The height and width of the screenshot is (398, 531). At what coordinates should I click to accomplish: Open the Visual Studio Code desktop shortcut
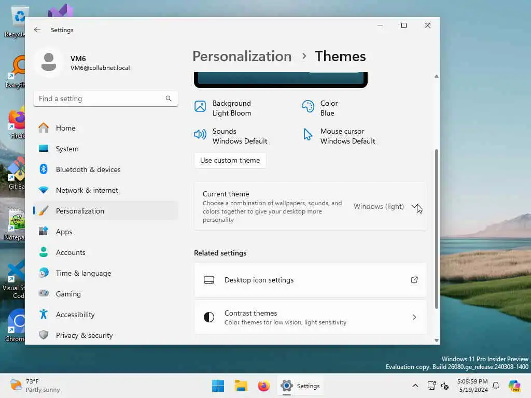(x=13, y=279)
